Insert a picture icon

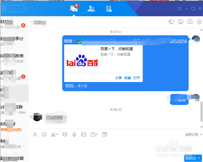coord(84,134)
